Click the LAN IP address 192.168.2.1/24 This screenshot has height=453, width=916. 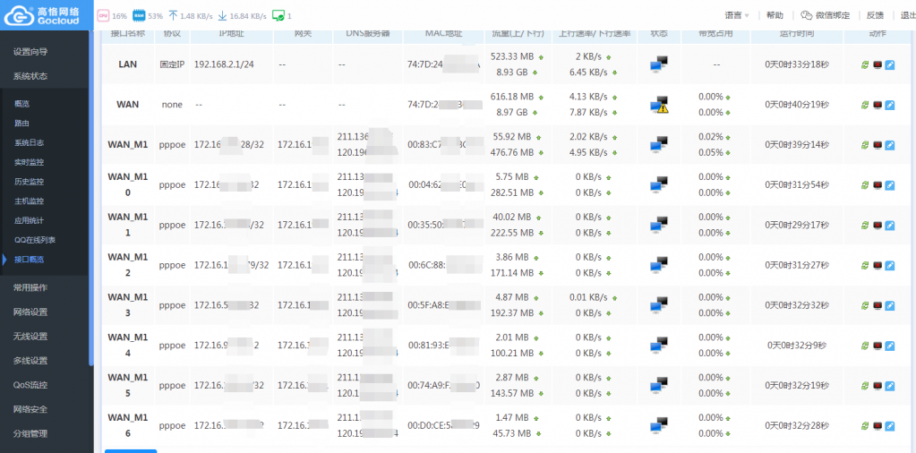pos(224,64)
